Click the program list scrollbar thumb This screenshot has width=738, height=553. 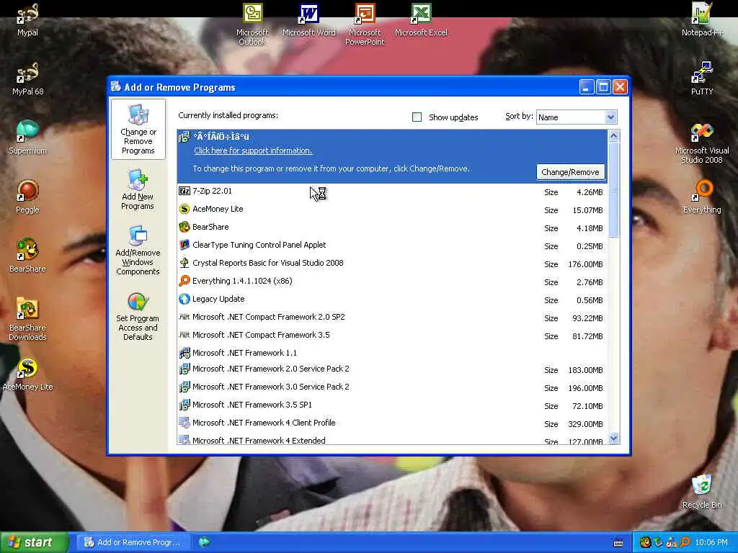click(x=613, y=189)
